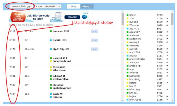Click player theranda1 at table #101
This screenshot has height=106, width=177.
[x=59, y=67]
